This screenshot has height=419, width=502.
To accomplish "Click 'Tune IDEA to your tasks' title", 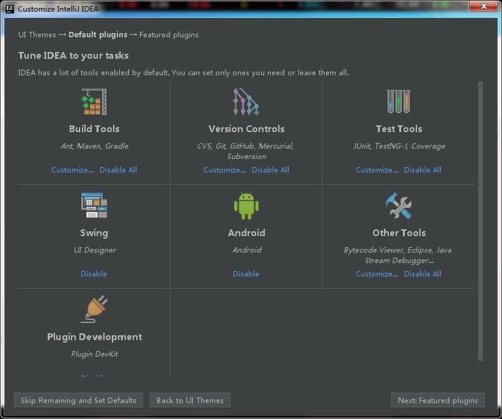I will [73, 56].
